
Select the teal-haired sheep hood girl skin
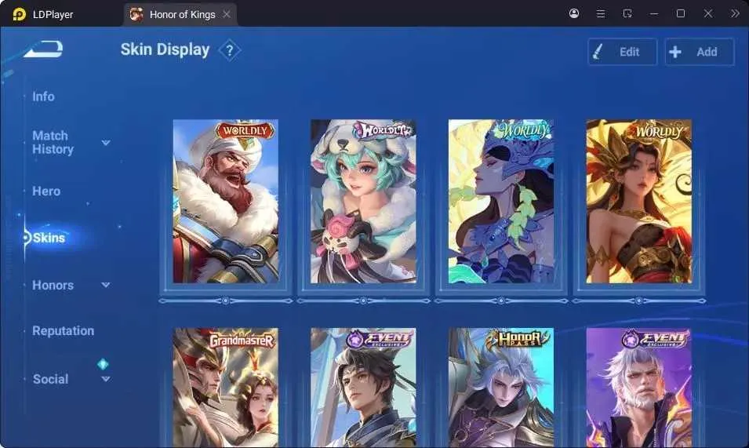(x=363, y=201)
